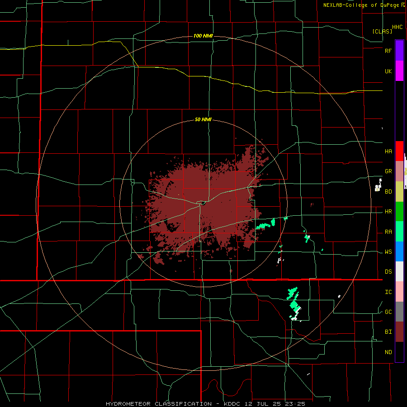This screenshot has height=407, width=407.
Task: Select the IC pink legend swatch
Action: point(399,292)
